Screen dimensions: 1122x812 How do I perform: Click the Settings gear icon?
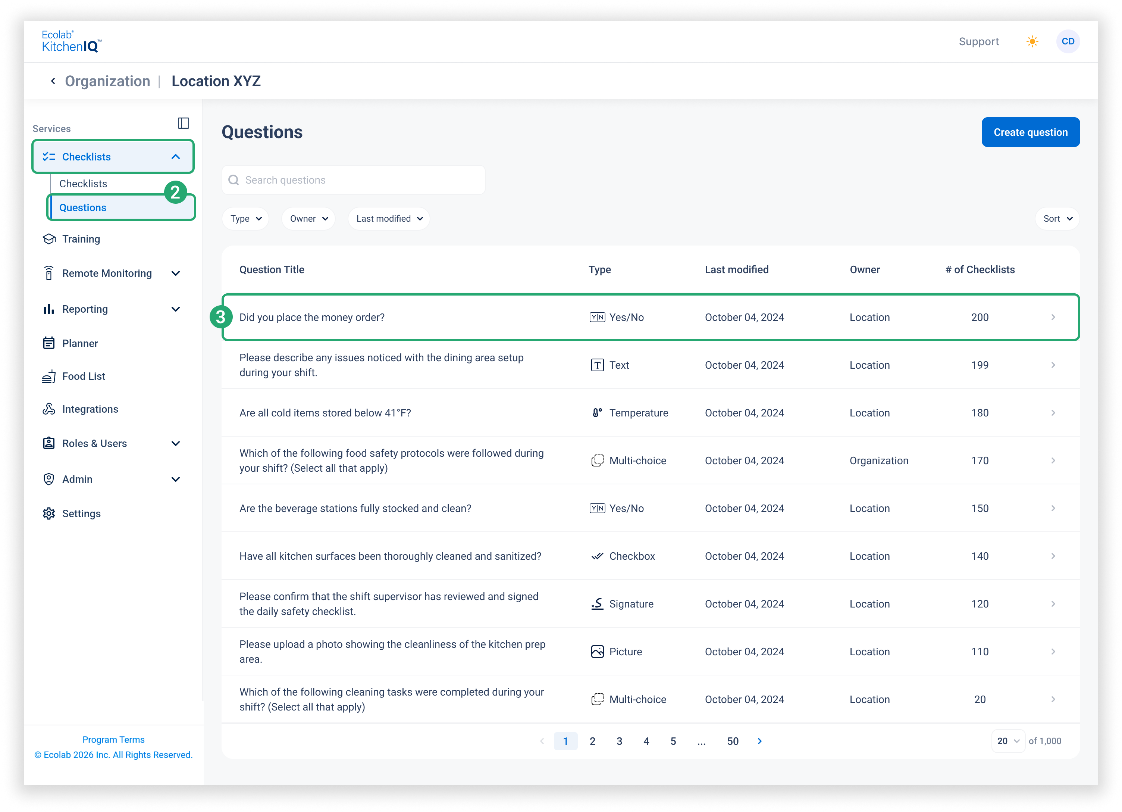[48, 513]
